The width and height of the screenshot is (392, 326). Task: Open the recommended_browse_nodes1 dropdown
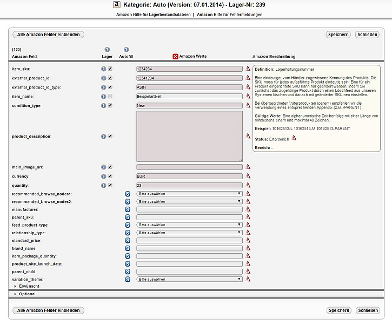coord(189,194)
